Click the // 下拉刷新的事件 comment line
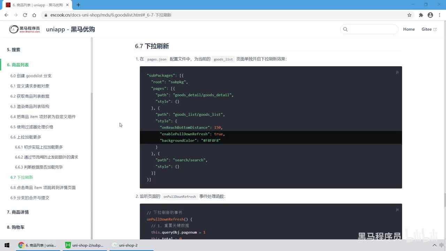 click(x=164, y=213)
